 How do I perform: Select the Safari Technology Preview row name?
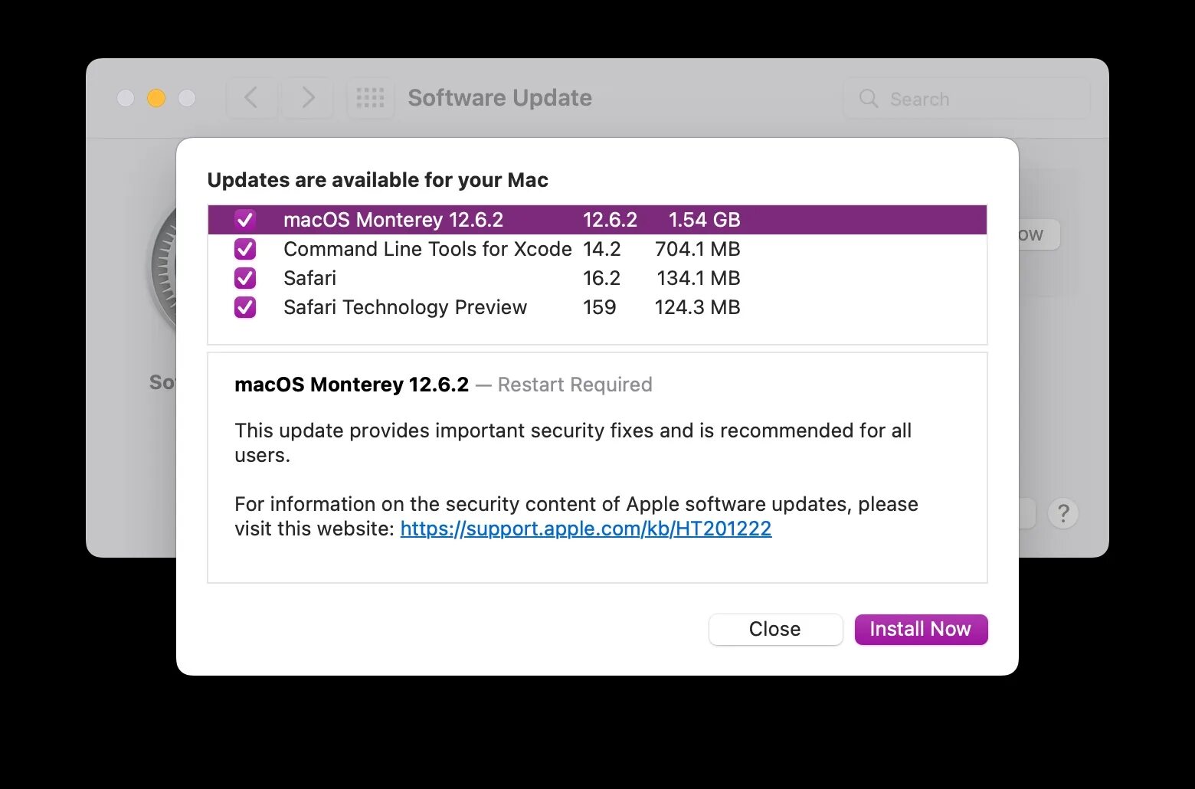coord(405,307)
